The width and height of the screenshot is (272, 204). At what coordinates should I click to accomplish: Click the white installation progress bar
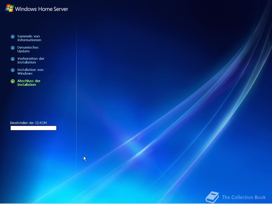tap(33, 128)
